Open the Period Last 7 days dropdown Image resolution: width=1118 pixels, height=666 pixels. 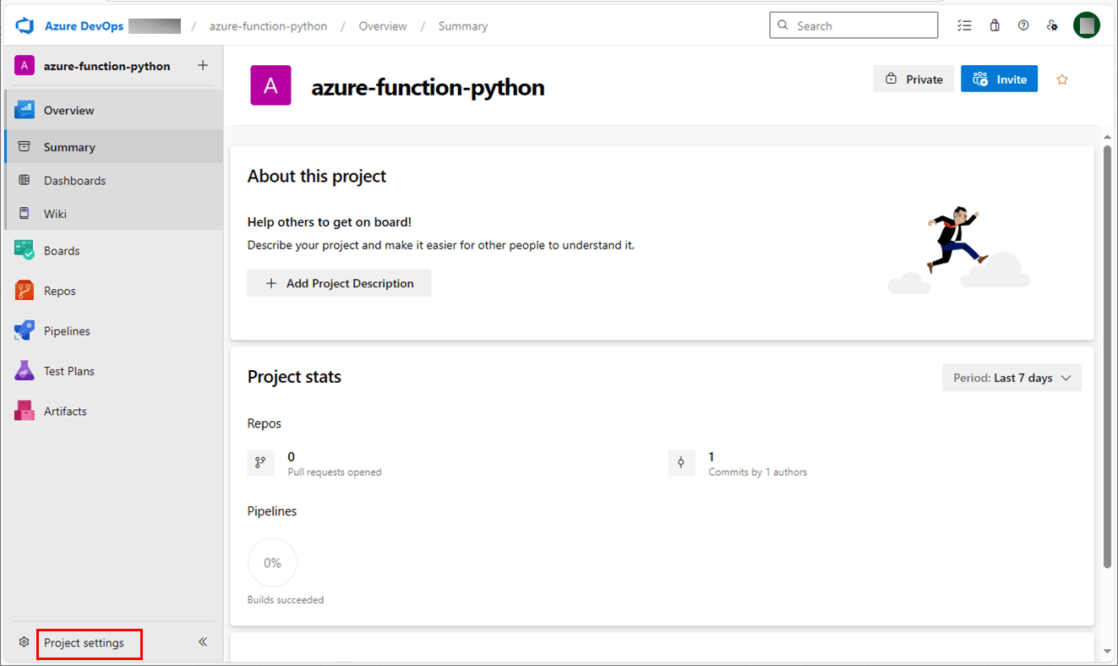[1012, 378]
